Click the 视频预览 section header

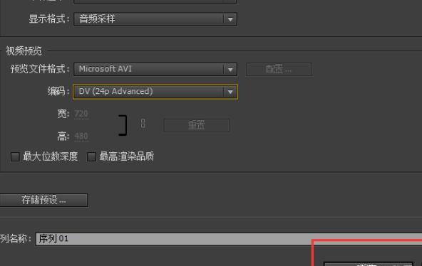[24, 50]
